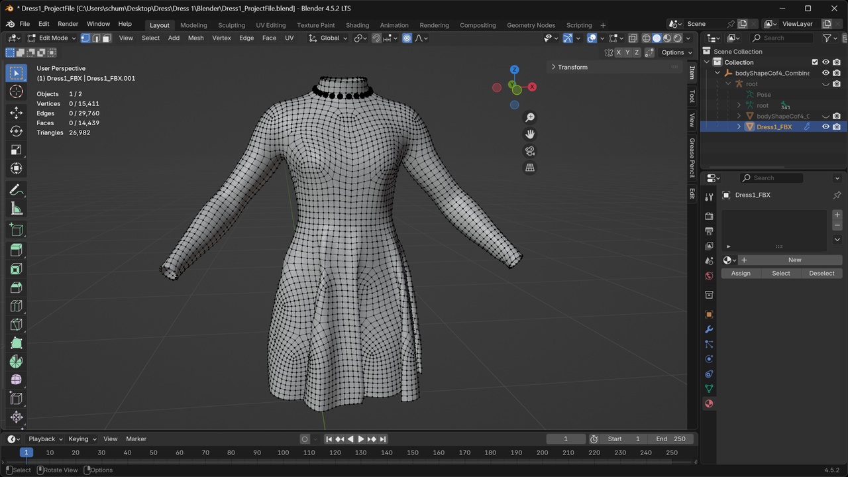This screenshot has height=477, width=848.
Task: Select the Knife tool
Action: [x=17, y=325]
